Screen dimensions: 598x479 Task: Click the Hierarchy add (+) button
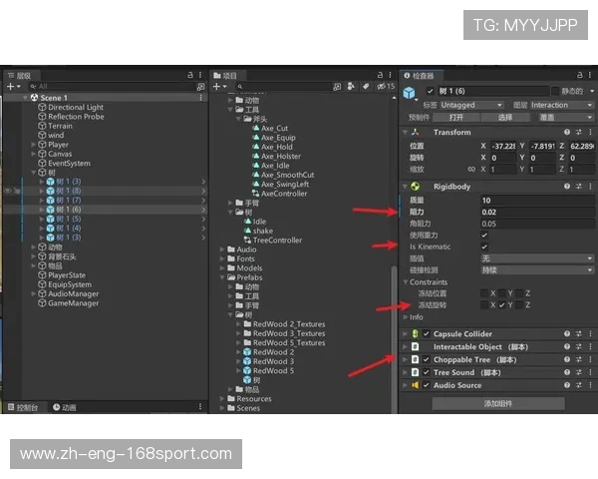coord(11,87)
